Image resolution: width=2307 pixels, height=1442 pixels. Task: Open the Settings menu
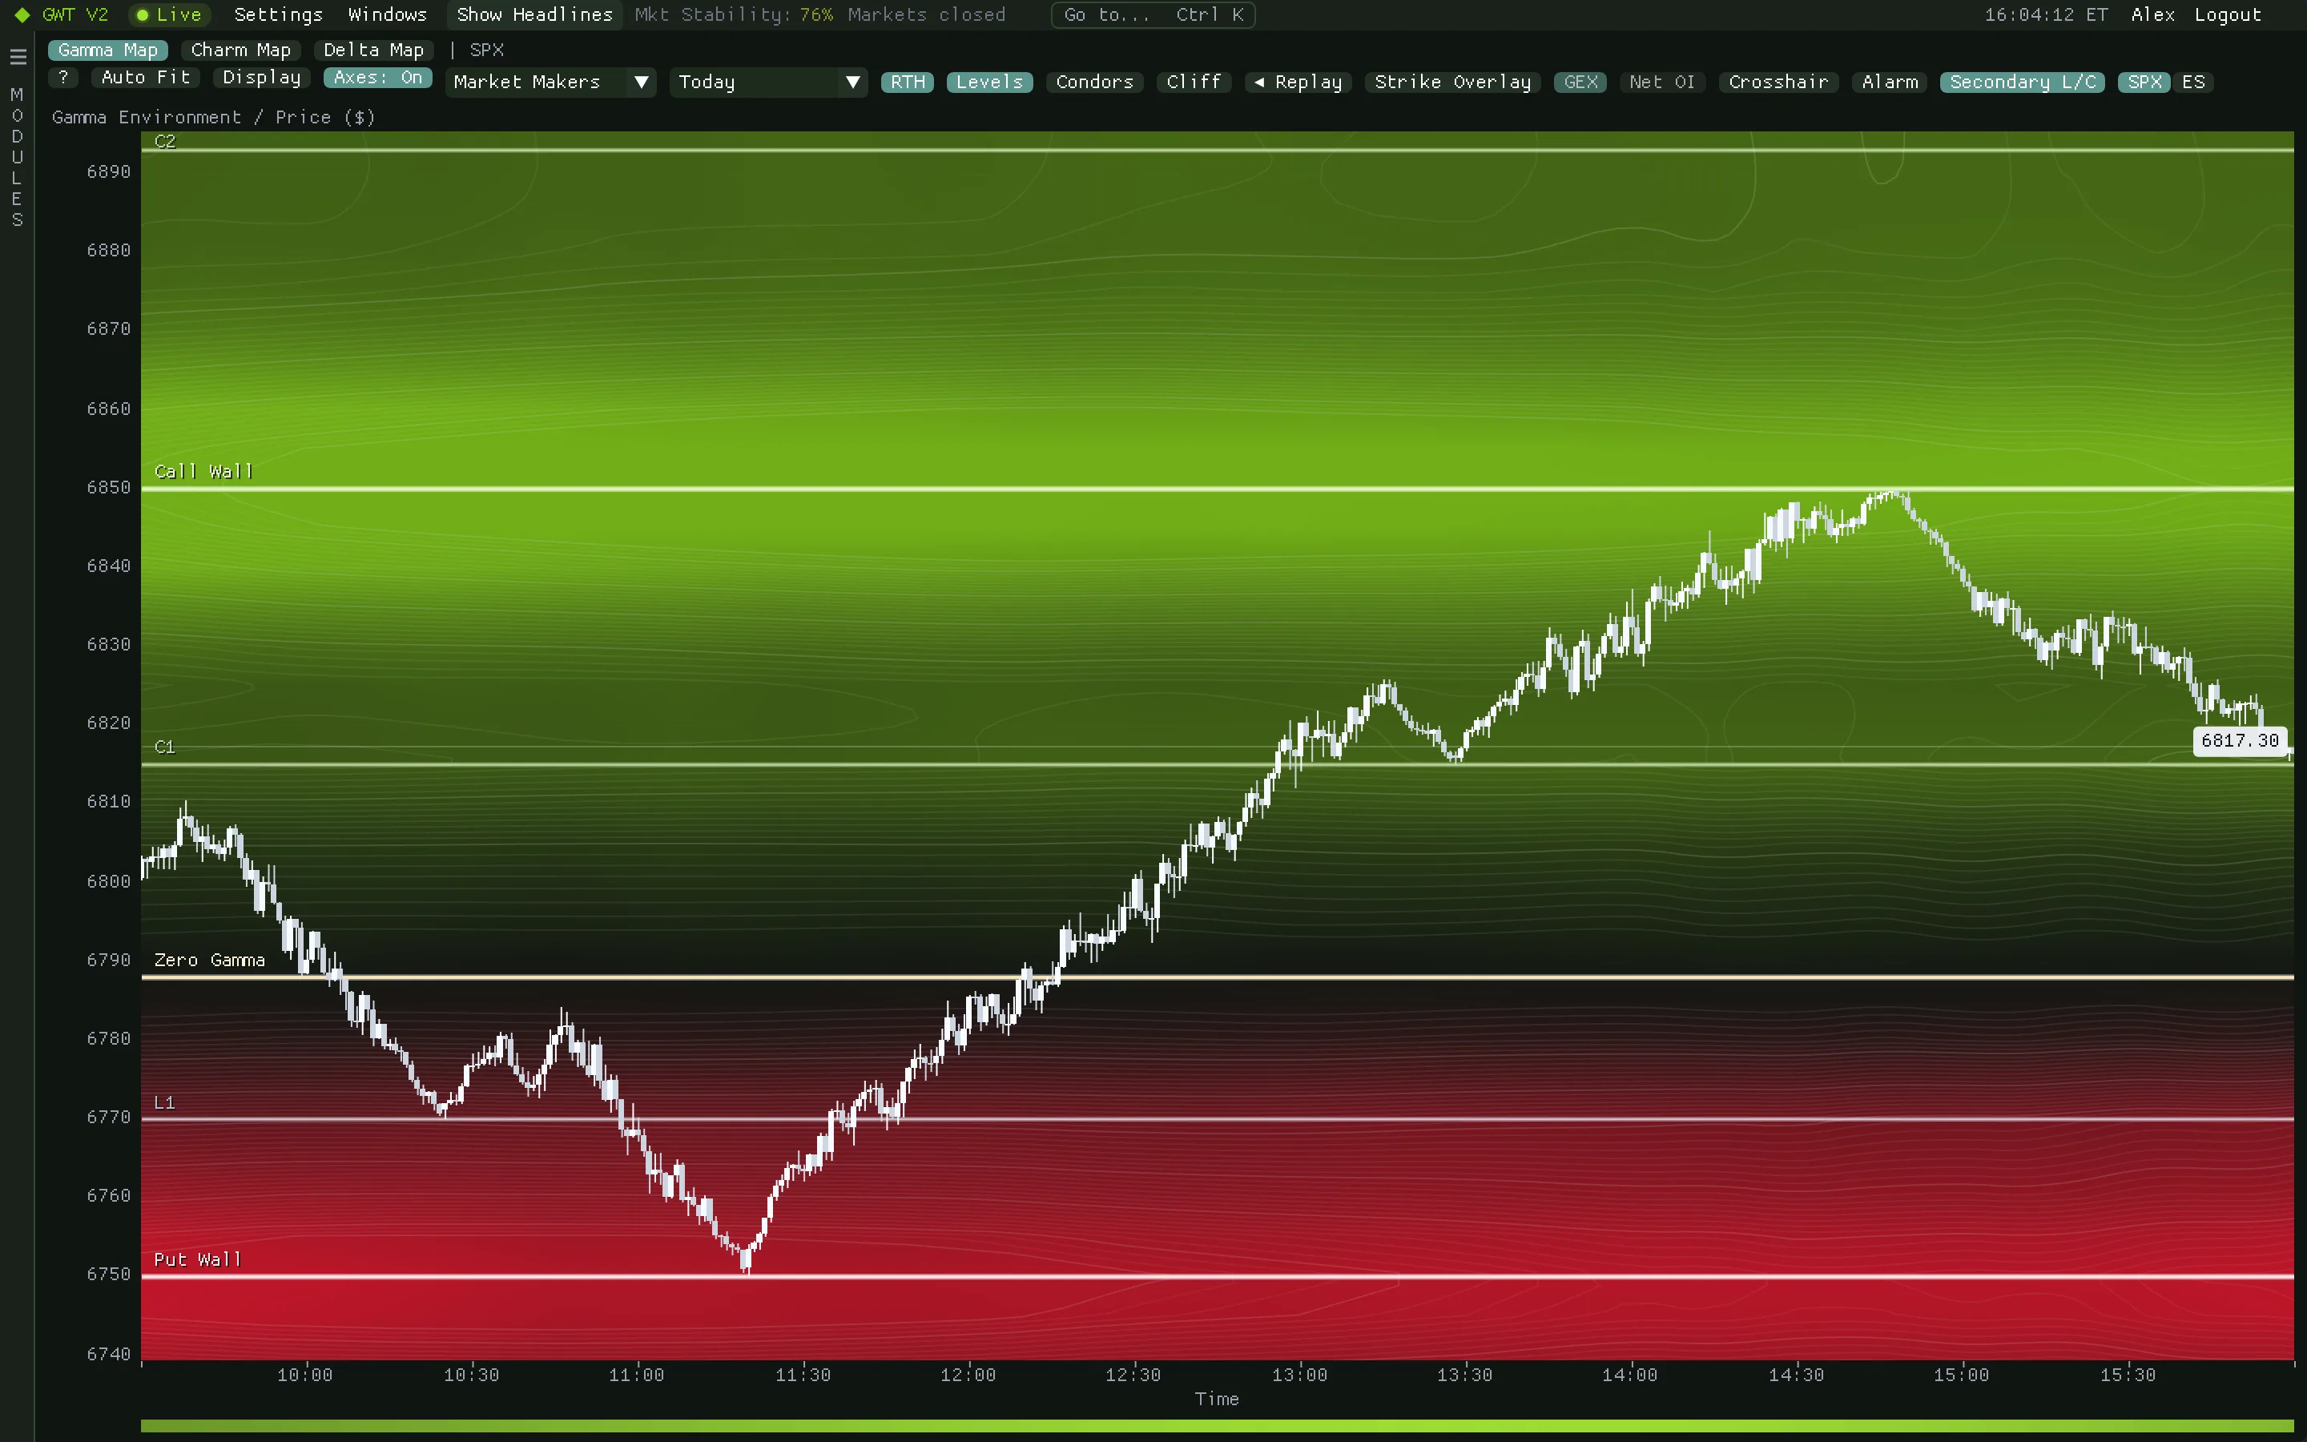279,15
